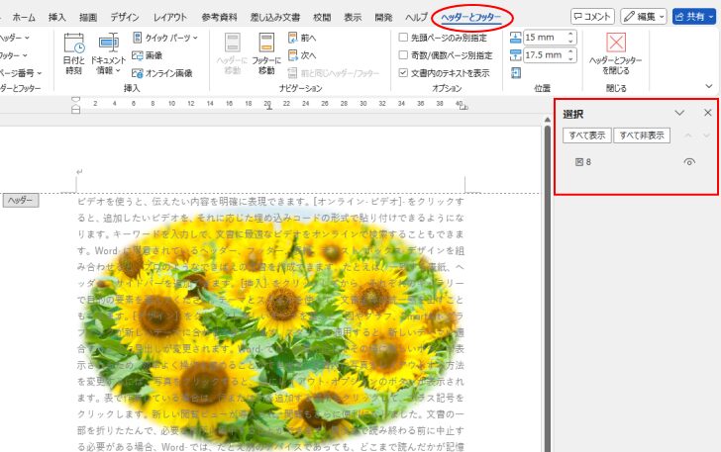Close header and footer (ヘッダーとフッターを閉じる)
The width and height of the screenshot is (721, 452).
(616, 53)
